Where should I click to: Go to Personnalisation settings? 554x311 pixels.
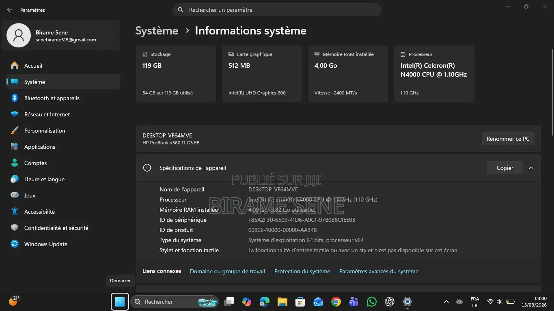[x=63, y=131]
